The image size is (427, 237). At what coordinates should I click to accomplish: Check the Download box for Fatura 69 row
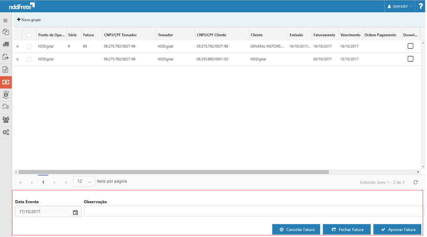[410, 46]
